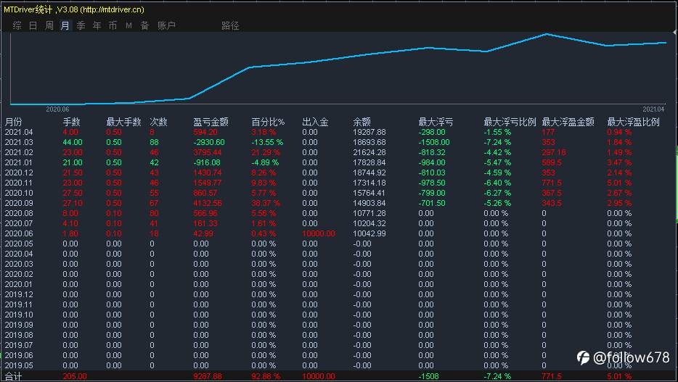Screen dimensions: 678x382
Task: Click the 最大浮亏 column header
Action: [436, 122]
